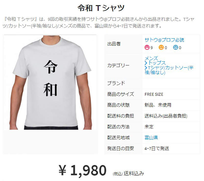Viewport: 204px width, 181px height.
Task: Open the 富山県 shipping region link
Action: [x=151, y=138]
